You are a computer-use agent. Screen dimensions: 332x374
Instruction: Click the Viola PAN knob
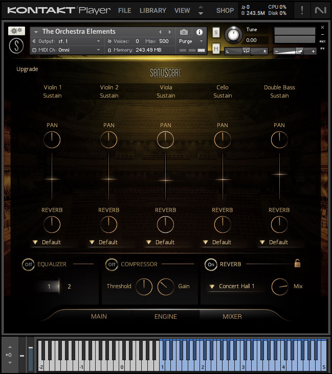coord(165,139)
